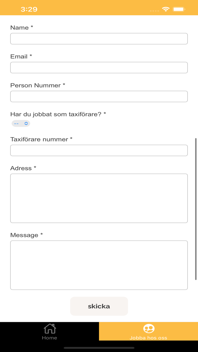Viewport: 198px width, 352px height.
Task: Tap the Jobba hos oss people icon
Action: pyautogui.click(x=149, y=329)
